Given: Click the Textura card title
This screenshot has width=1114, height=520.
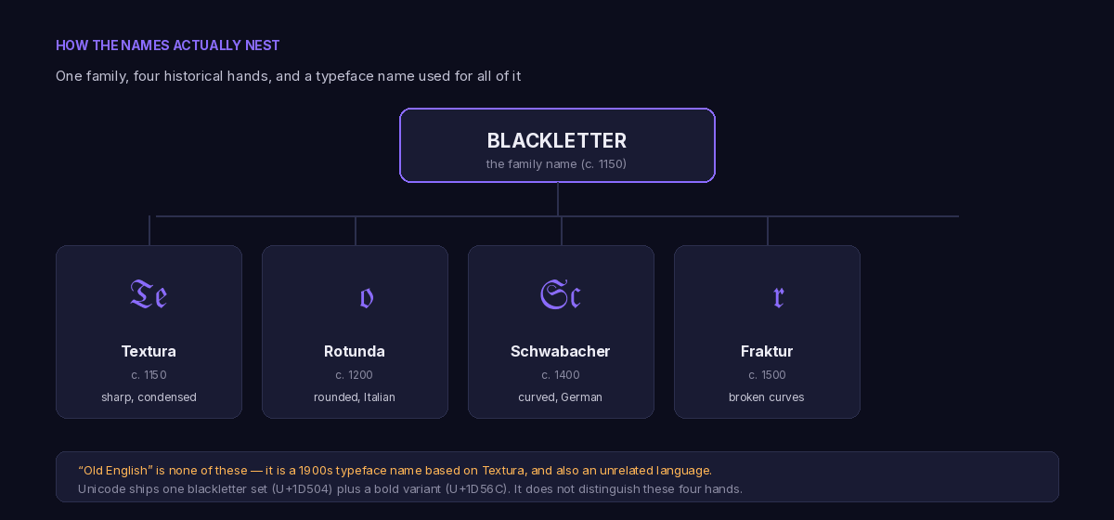Looking at the screenshot, I should tap(149, 351).
